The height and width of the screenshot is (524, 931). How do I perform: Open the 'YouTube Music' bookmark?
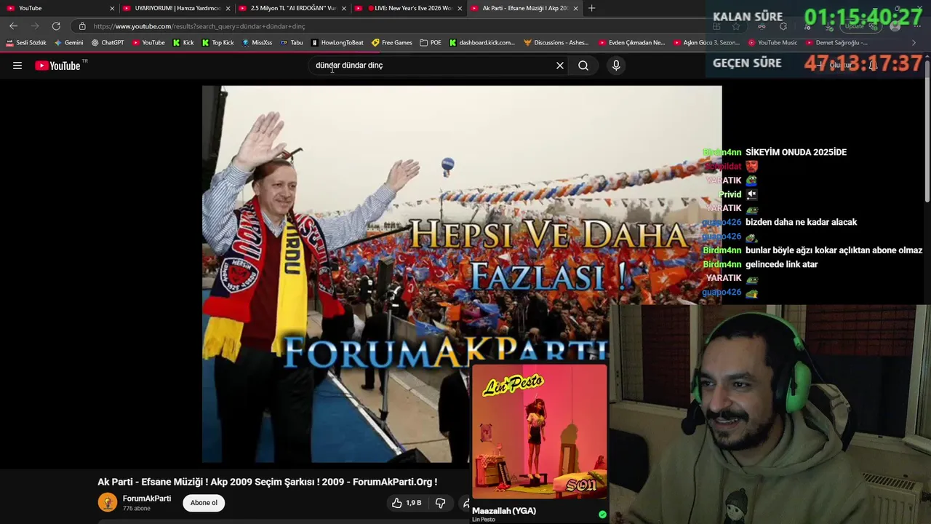click(x=772, y=43)
